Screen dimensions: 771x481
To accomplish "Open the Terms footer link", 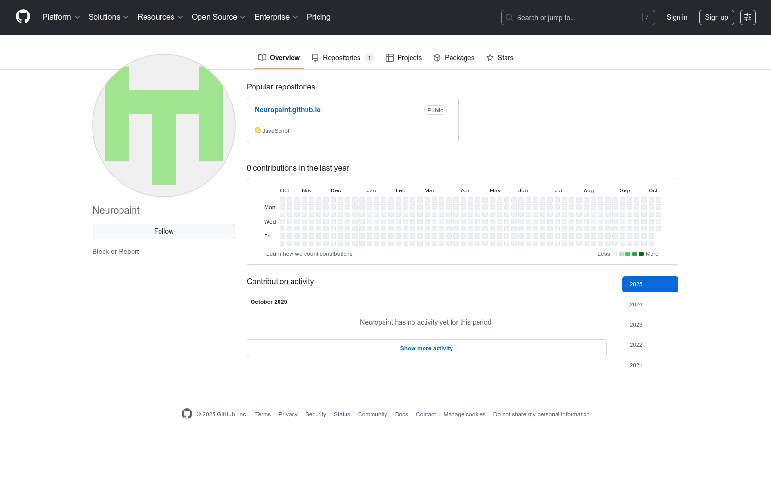I will (x=263, y=414).
